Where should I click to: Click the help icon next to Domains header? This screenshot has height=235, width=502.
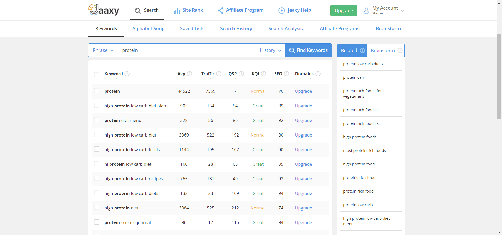[318, 74]
